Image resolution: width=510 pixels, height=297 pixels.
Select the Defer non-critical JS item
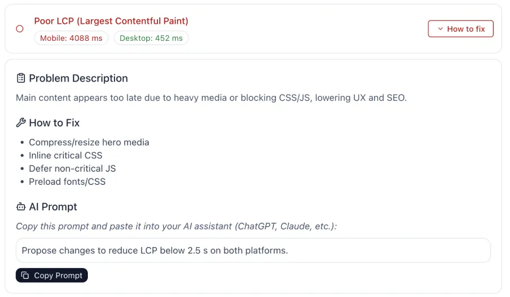(x=73, y=168)
